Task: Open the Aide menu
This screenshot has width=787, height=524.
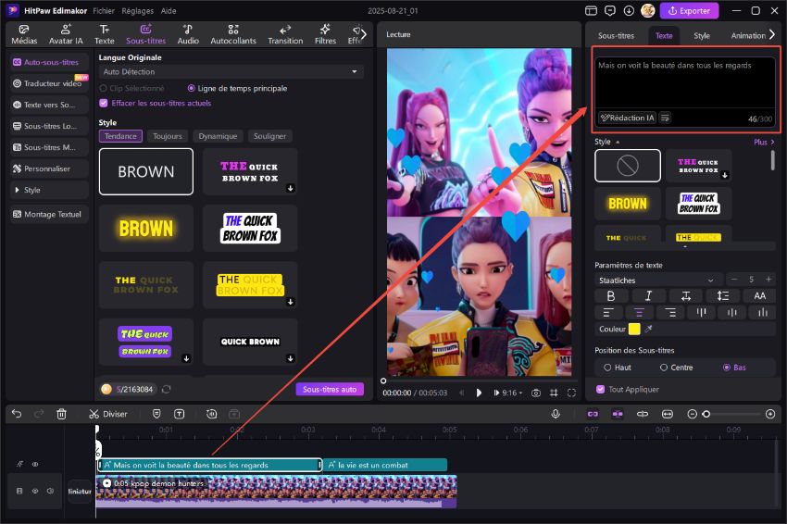Action: 169,10
